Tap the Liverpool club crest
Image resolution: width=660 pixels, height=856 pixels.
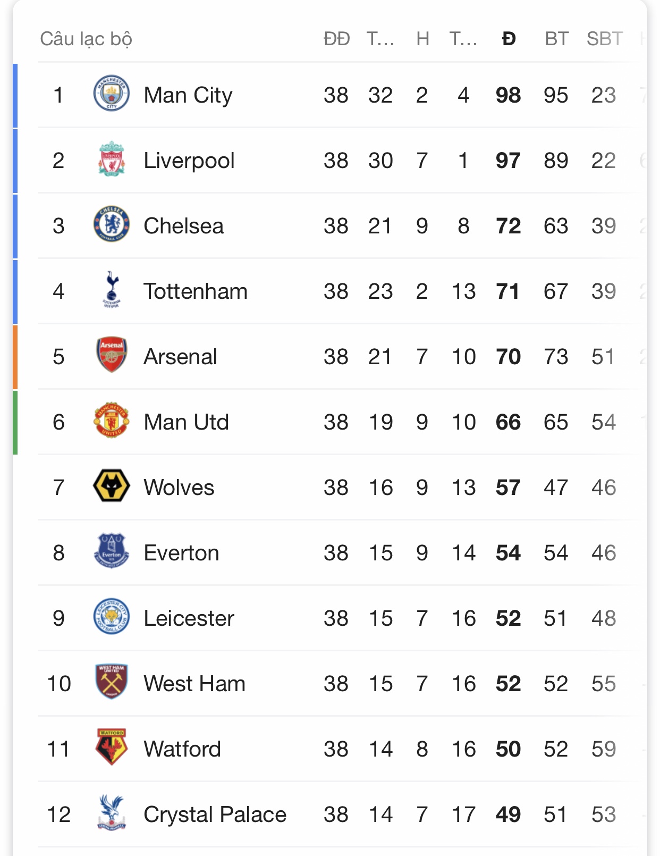pyautogui.click(x=111, y=159)
